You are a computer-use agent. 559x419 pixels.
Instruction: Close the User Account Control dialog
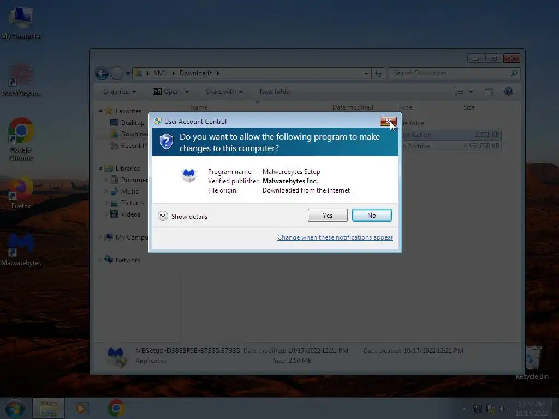(x=388, y=122)
